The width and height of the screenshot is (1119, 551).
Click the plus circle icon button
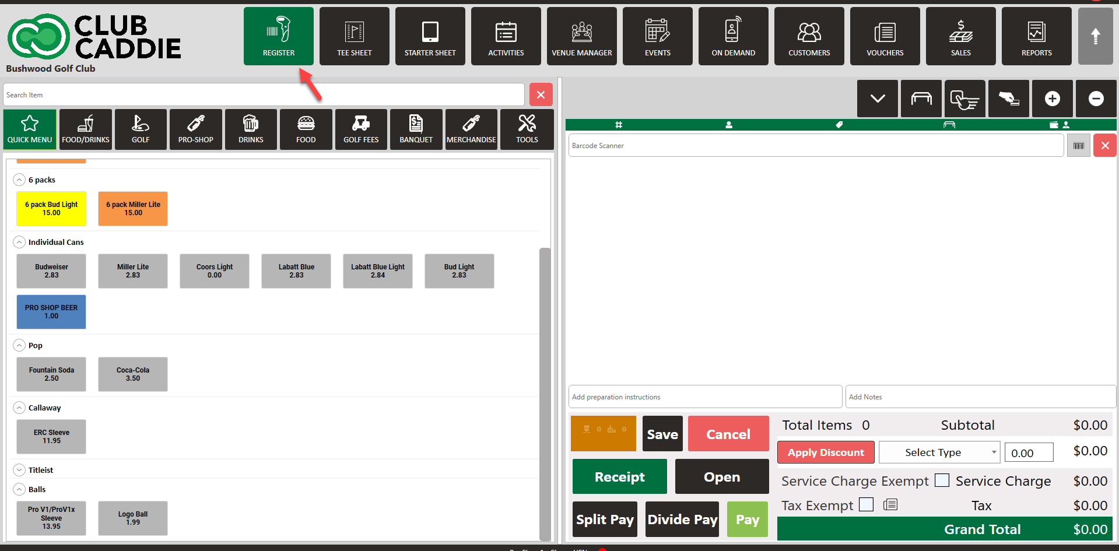tap(1052, 99)
